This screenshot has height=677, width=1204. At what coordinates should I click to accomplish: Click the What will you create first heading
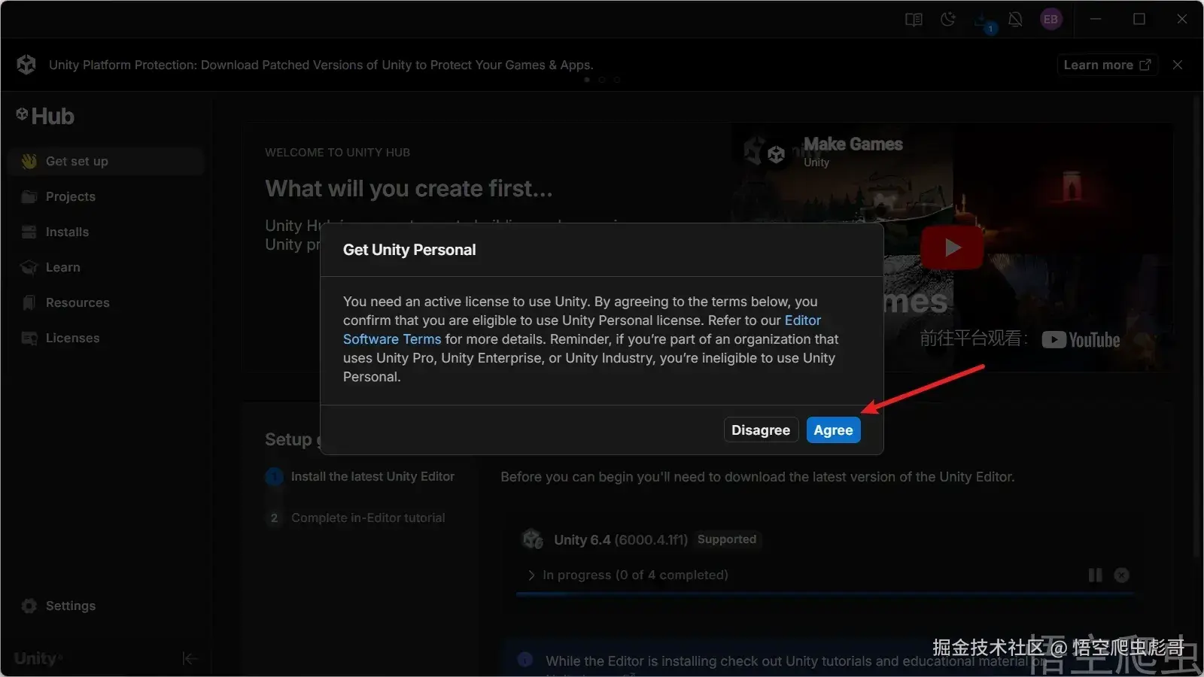[409, 188]
